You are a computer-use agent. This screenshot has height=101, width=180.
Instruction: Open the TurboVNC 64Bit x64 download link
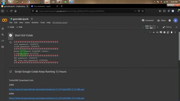(46, 98)
